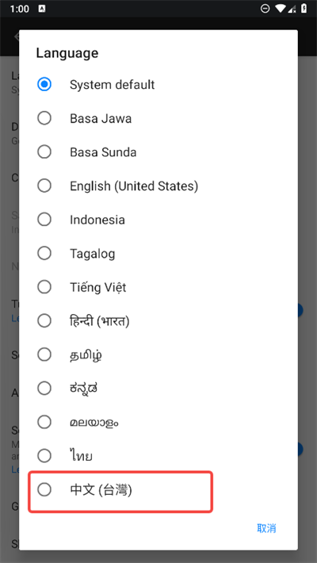Select Tiếng Việt language option
Screen dimensions: 317x563
[158, 287]
